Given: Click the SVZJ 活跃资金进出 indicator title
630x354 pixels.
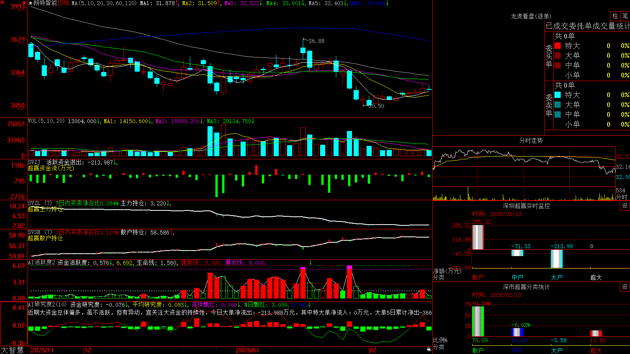Looking at the screenshot, I should (73, 162).
